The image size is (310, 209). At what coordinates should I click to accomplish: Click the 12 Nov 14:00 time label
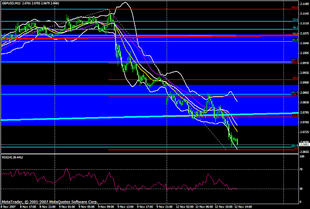click(x=244, y=207)
